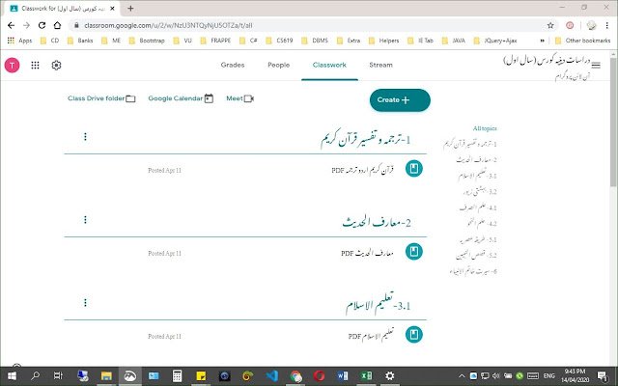Screen dimensions: 618x386
Task: Filter by topic 1 Quran translation in sidebar
Action: 470,144
